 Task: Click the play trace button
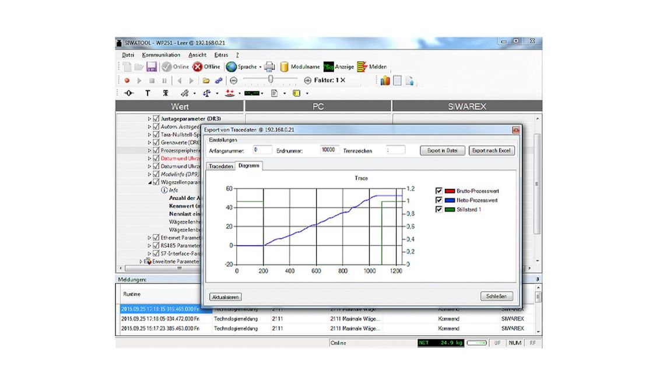point(139,80)
